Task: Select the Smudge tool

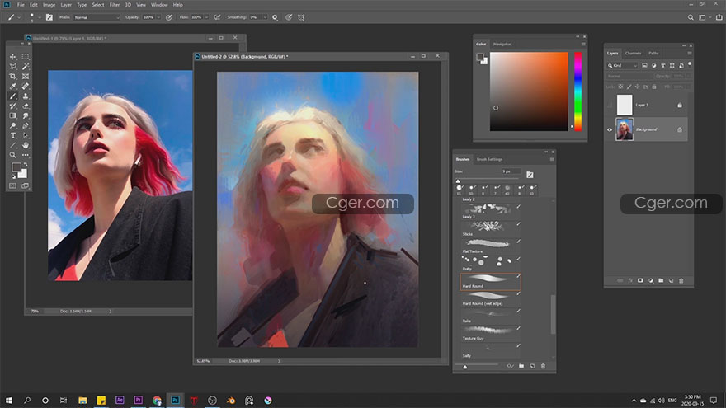Action: coord(26,115)
